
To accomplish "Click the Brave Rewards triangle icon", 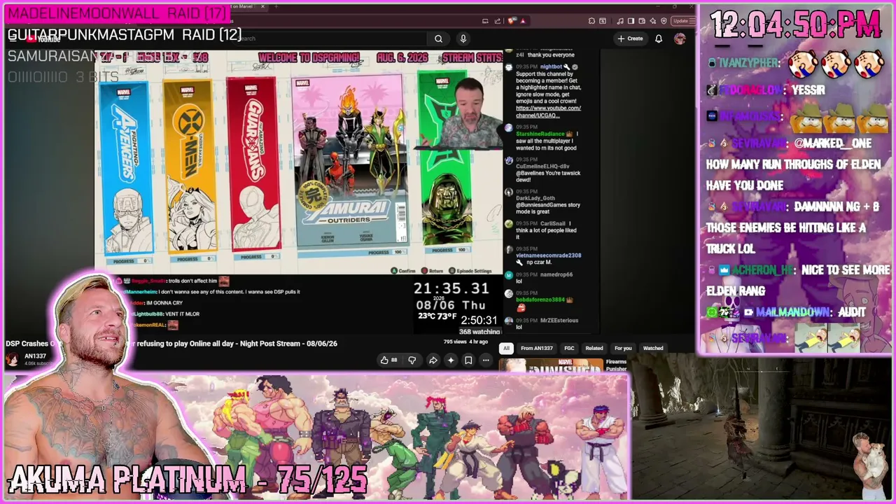I will 522,21.
